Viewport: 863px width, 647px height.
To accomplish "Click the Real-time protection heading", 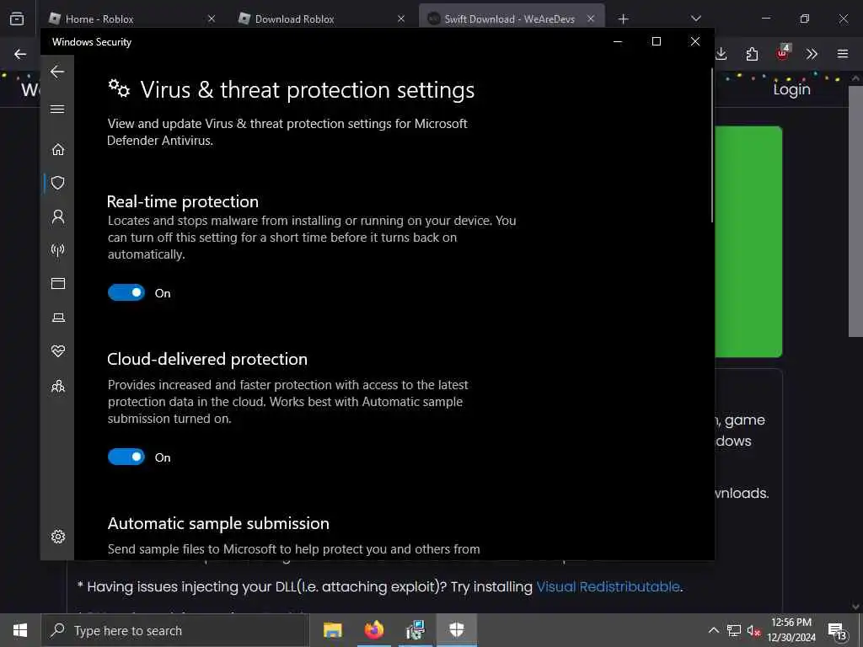I will click(x=183, y=201).
